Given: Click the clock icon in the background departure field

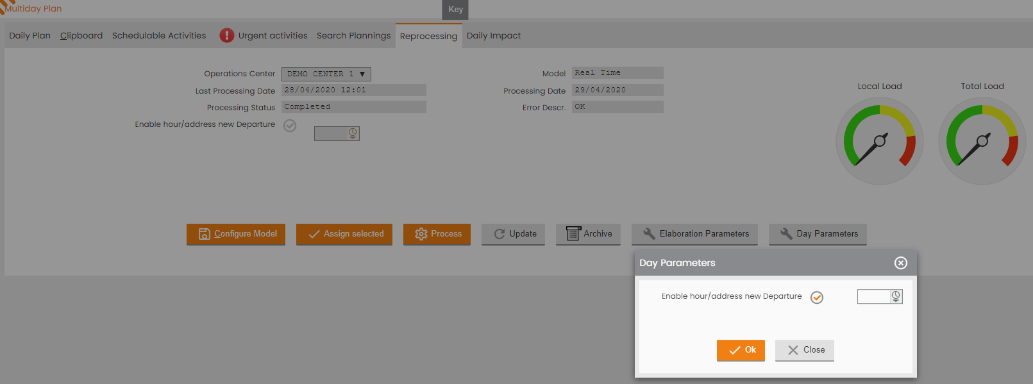Looking at the screenshot, I should pyautogui.click(x=353, y=133).
